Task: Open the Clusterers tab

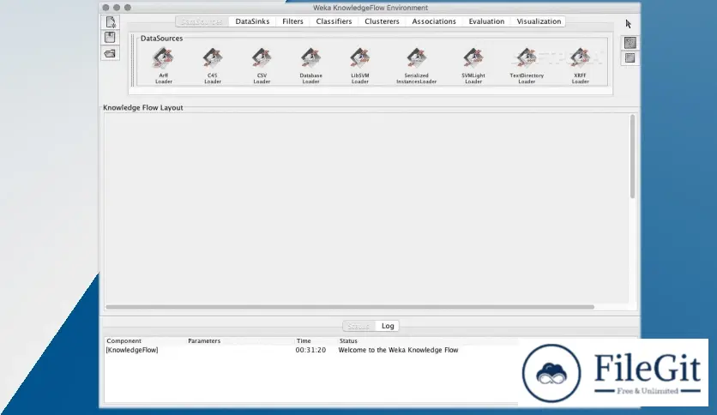Action: pyautogui.click(x=382, y=21)
